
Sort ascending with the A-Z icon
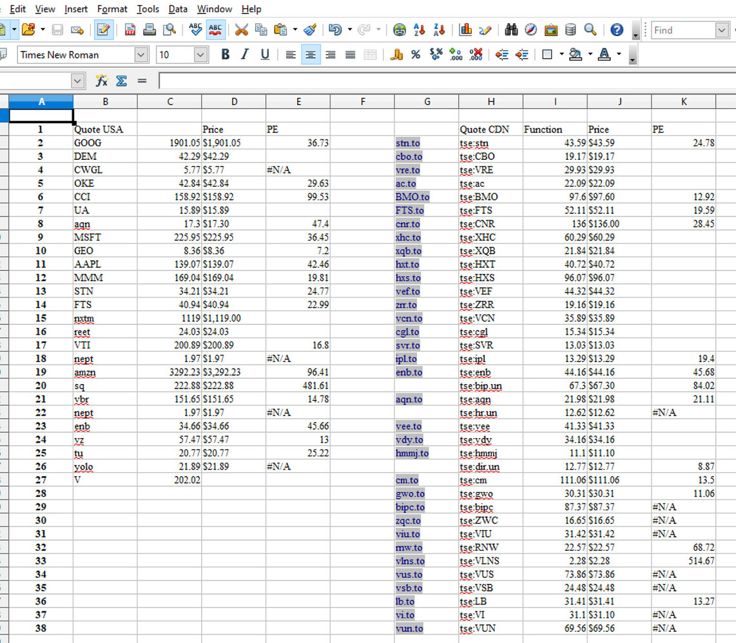(x=420, y=30)
